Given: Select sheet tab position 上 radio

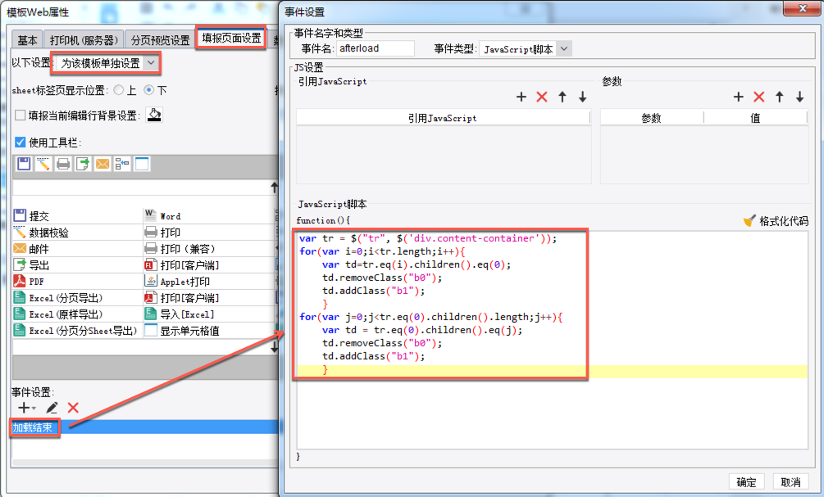Looking at the screenshot, I should (119, 90).
